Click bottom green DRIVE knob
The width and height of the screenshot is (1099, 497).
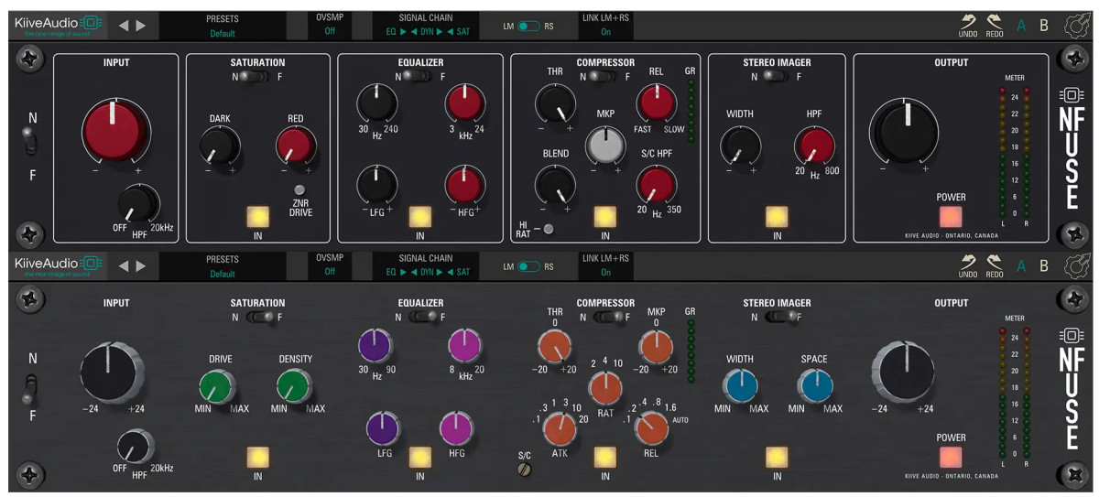pyautogui.click(x=218, y=385)
